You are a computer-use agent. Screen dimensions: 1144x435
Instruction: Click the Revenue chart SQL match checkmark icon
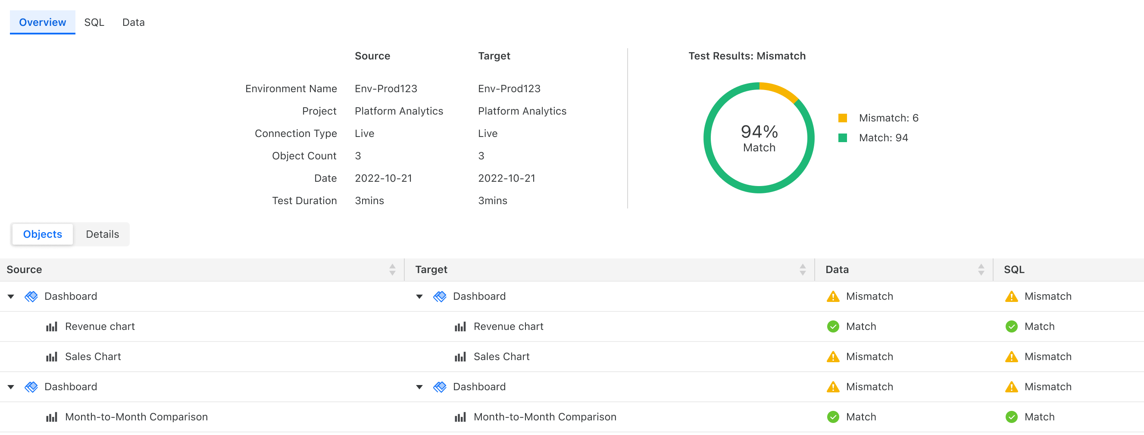(x=1011, y=327)
